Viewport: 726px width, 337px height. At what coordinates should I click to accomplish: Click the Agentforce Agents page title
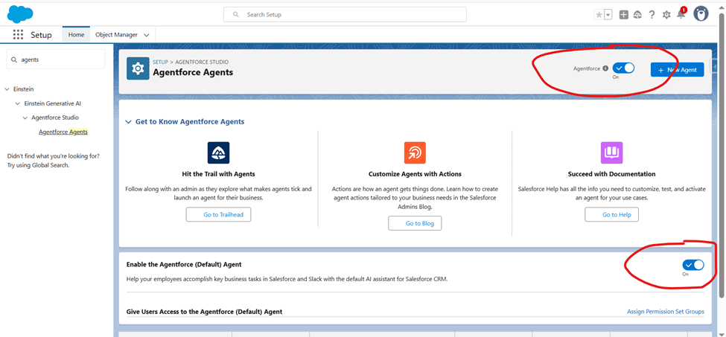point(193,72)
